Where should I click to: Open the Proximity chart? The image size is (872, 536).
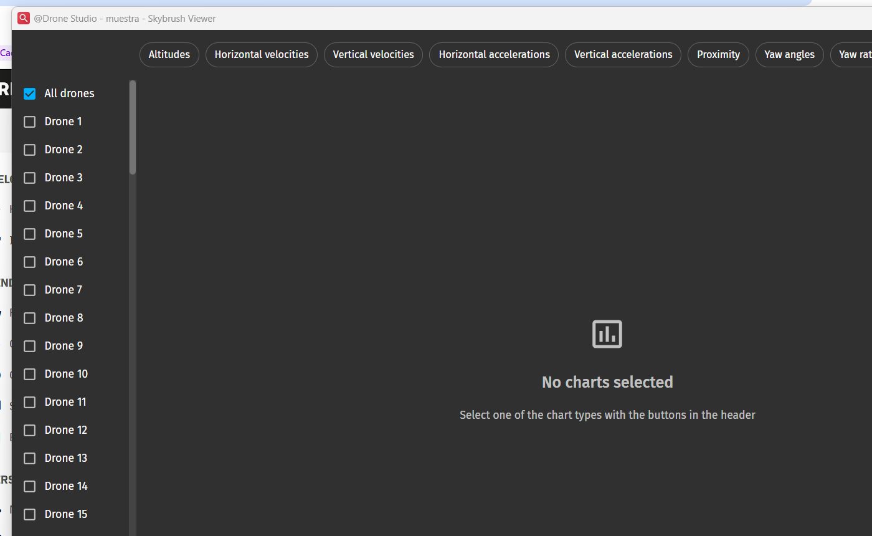pos(718,54)
